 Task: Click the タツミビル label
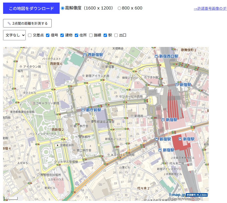[x=30, y=93]
